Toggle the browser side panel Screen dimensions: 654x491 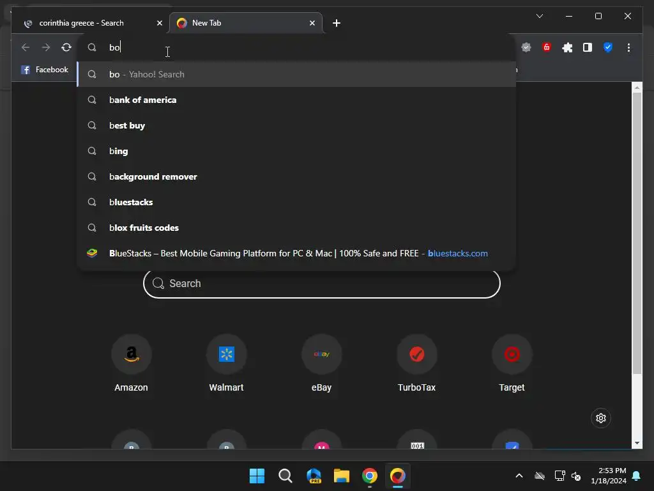pos(588,47)
